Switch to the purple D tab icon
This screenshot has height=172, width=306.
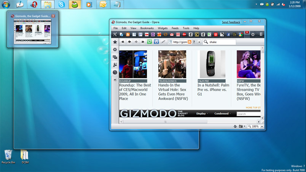coord(153,34)
